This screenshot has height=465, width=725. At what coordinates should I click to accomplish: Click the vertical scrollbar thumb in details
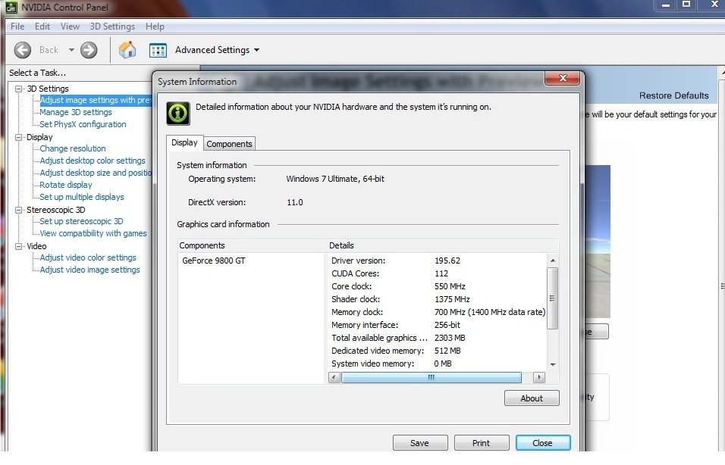(x=553, y=298)
